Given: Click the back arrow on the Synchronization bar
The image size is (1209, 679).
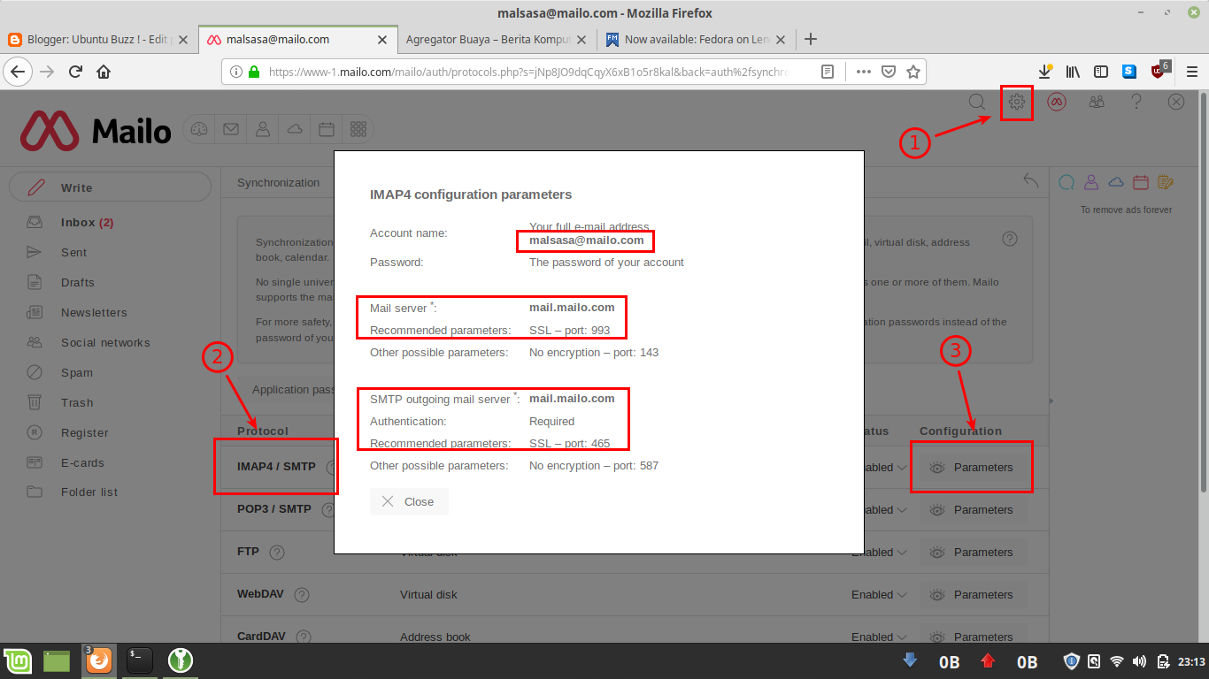Looking at the screenshot, I should (1031, 180).
